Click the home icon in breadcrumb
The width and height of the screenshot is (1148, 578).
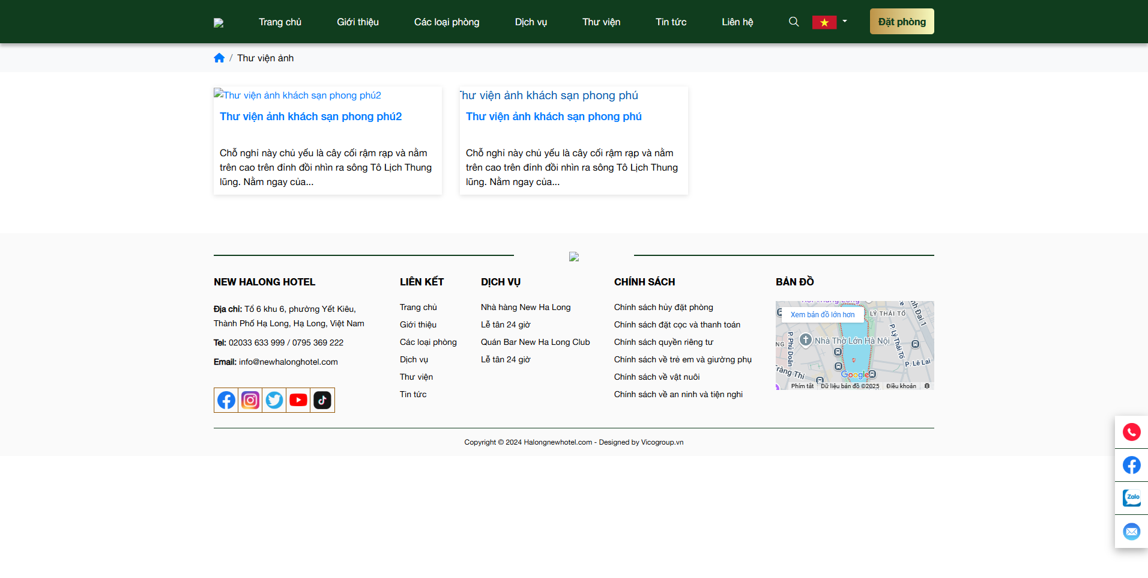[219, 58]
